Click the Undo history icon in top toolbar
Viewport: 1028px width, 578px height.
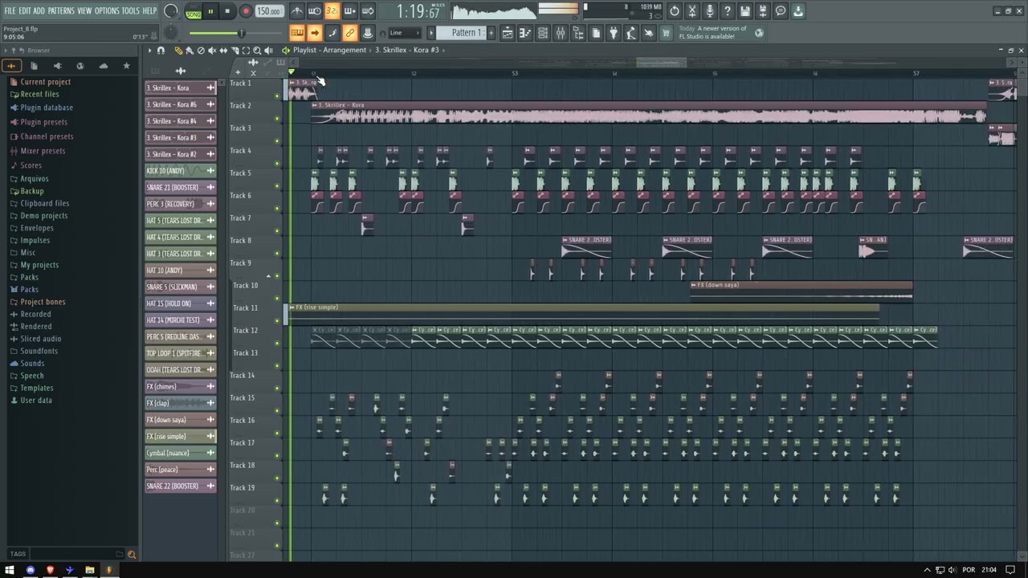[x=674, y=11]
